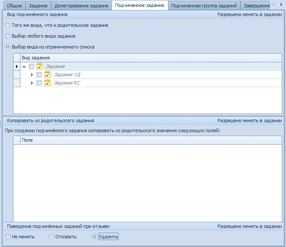
Task: Expand the Задание УД tree node
Action: (x=32, y=75)
